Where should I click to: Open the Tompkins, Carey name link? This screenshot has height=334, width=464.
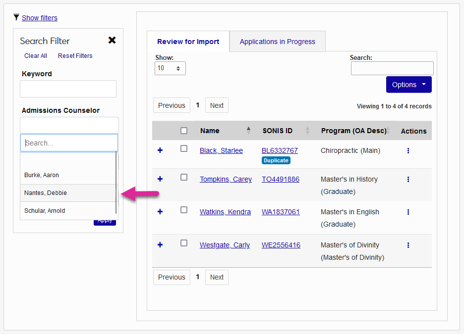click(x=226, y=179)
